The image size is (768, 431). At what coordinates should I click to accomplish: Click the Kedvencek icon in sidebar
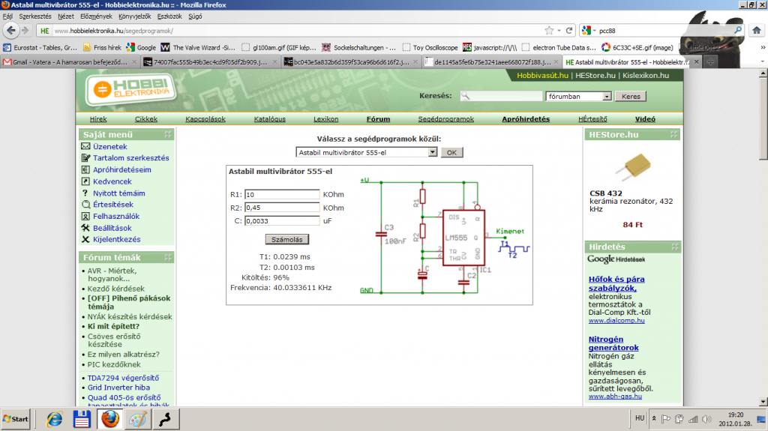(x=85, y=181)
